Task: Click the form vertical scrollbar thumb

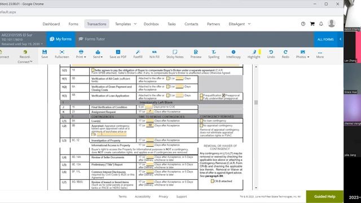Action: (256, 103)
